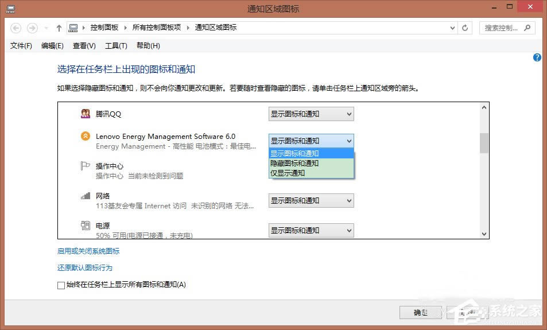Click the list scroll down arrow
This screenshot has height=330, width=547.
(x=484, y=234)
